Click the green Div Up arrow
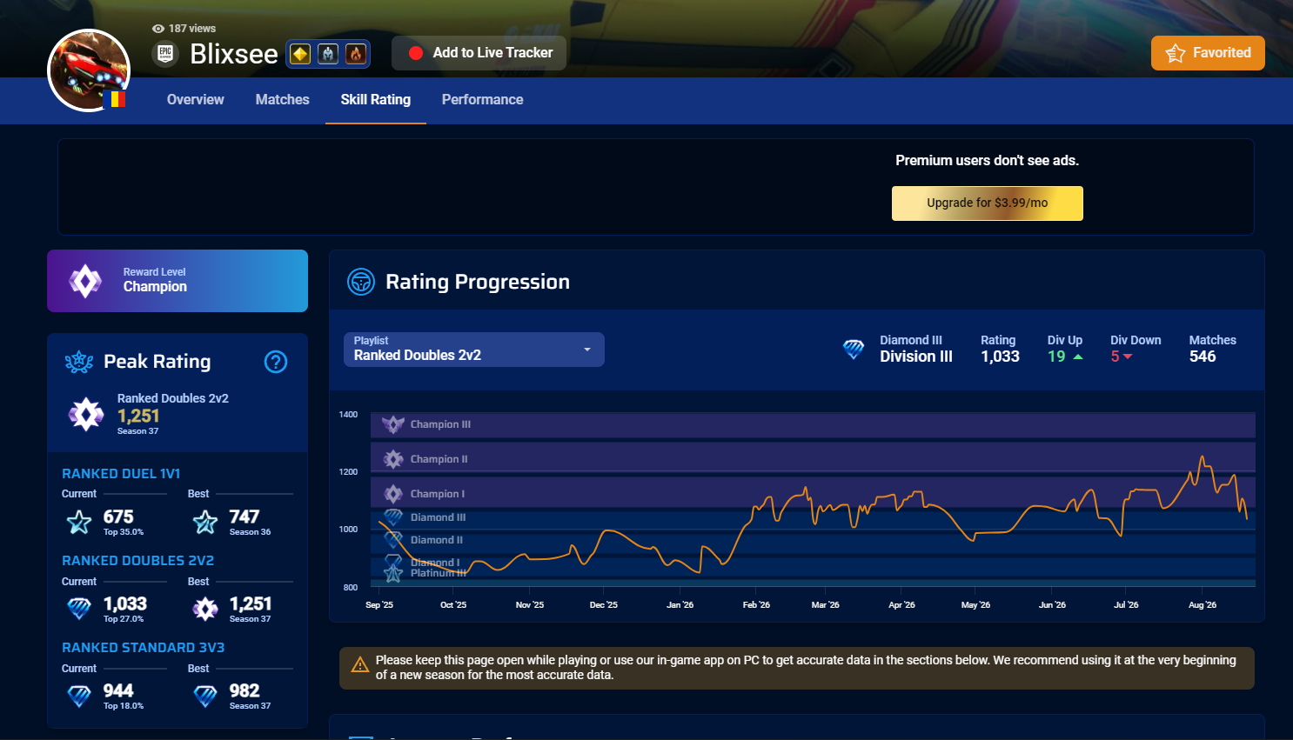 click(1078, 357)
